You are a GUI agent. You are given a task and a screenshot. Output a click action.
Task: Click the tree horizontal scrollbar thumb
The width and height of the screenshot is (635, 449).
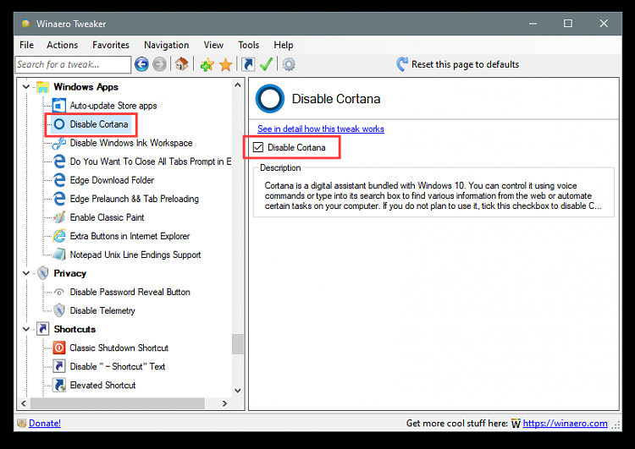click(x=118, y=403)
